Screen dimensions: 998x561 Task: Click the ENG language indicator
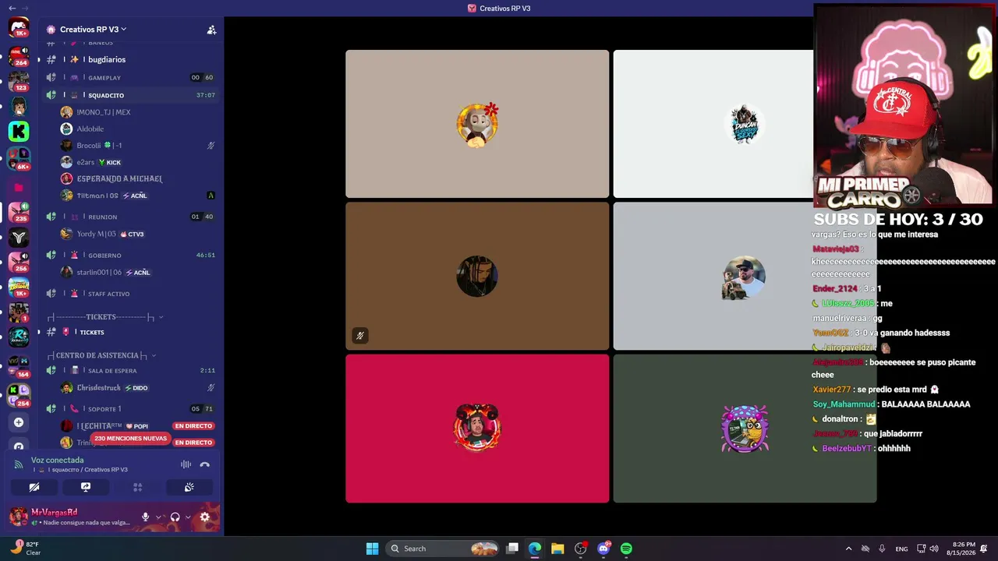pos(901,549)
